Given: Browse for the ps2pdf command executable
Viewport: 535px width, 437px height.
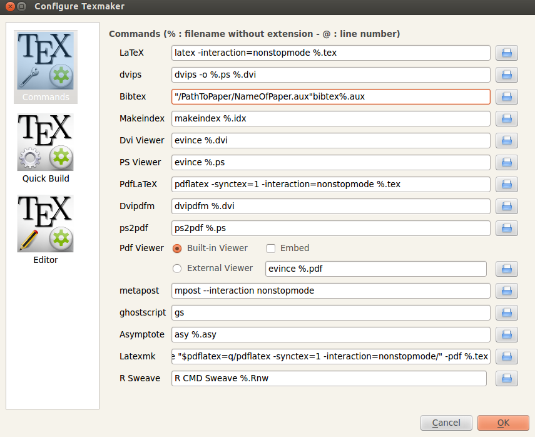Looking at the screenshot, I should 507,228.
